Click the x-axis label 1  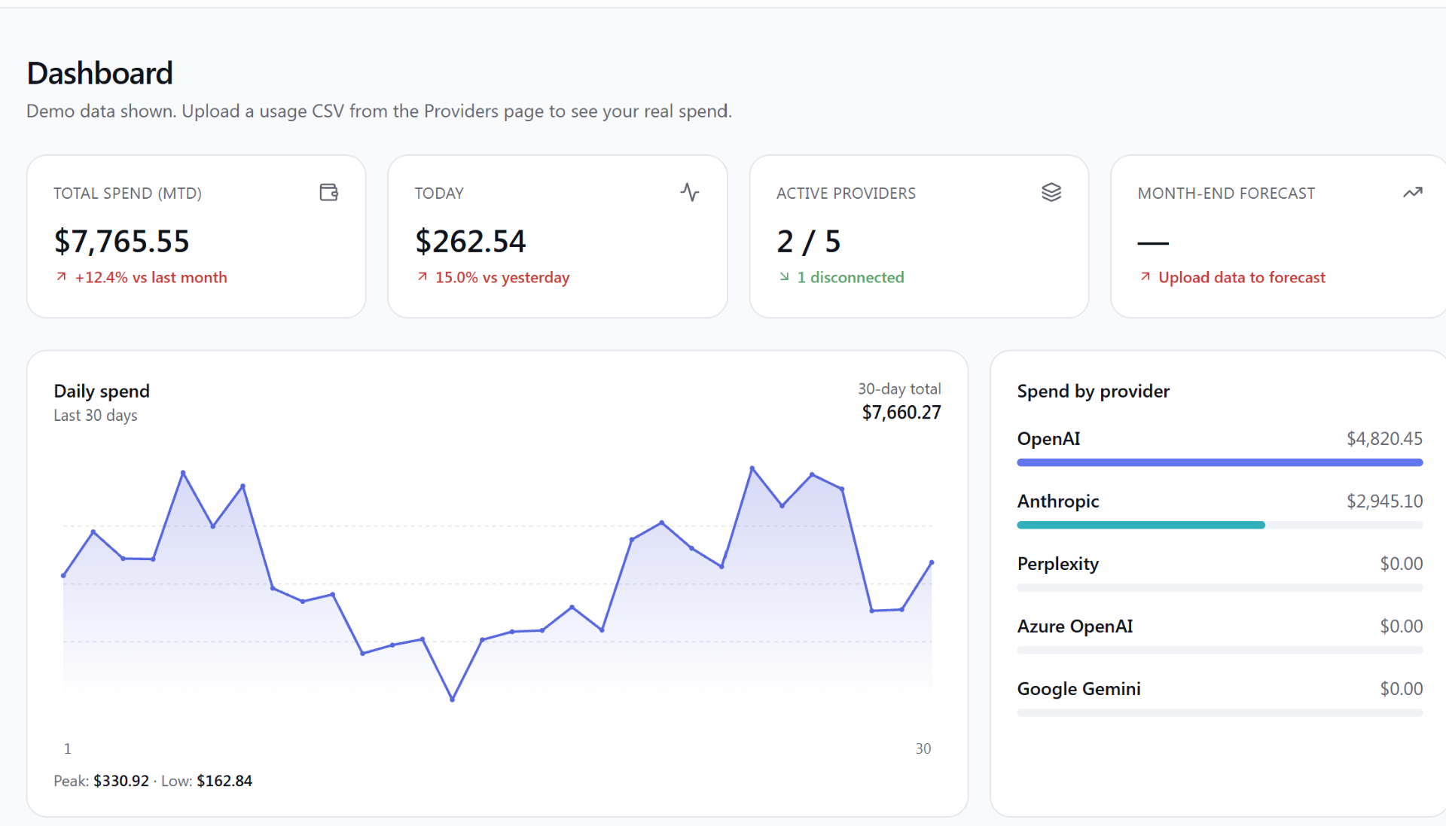[67, 748]
